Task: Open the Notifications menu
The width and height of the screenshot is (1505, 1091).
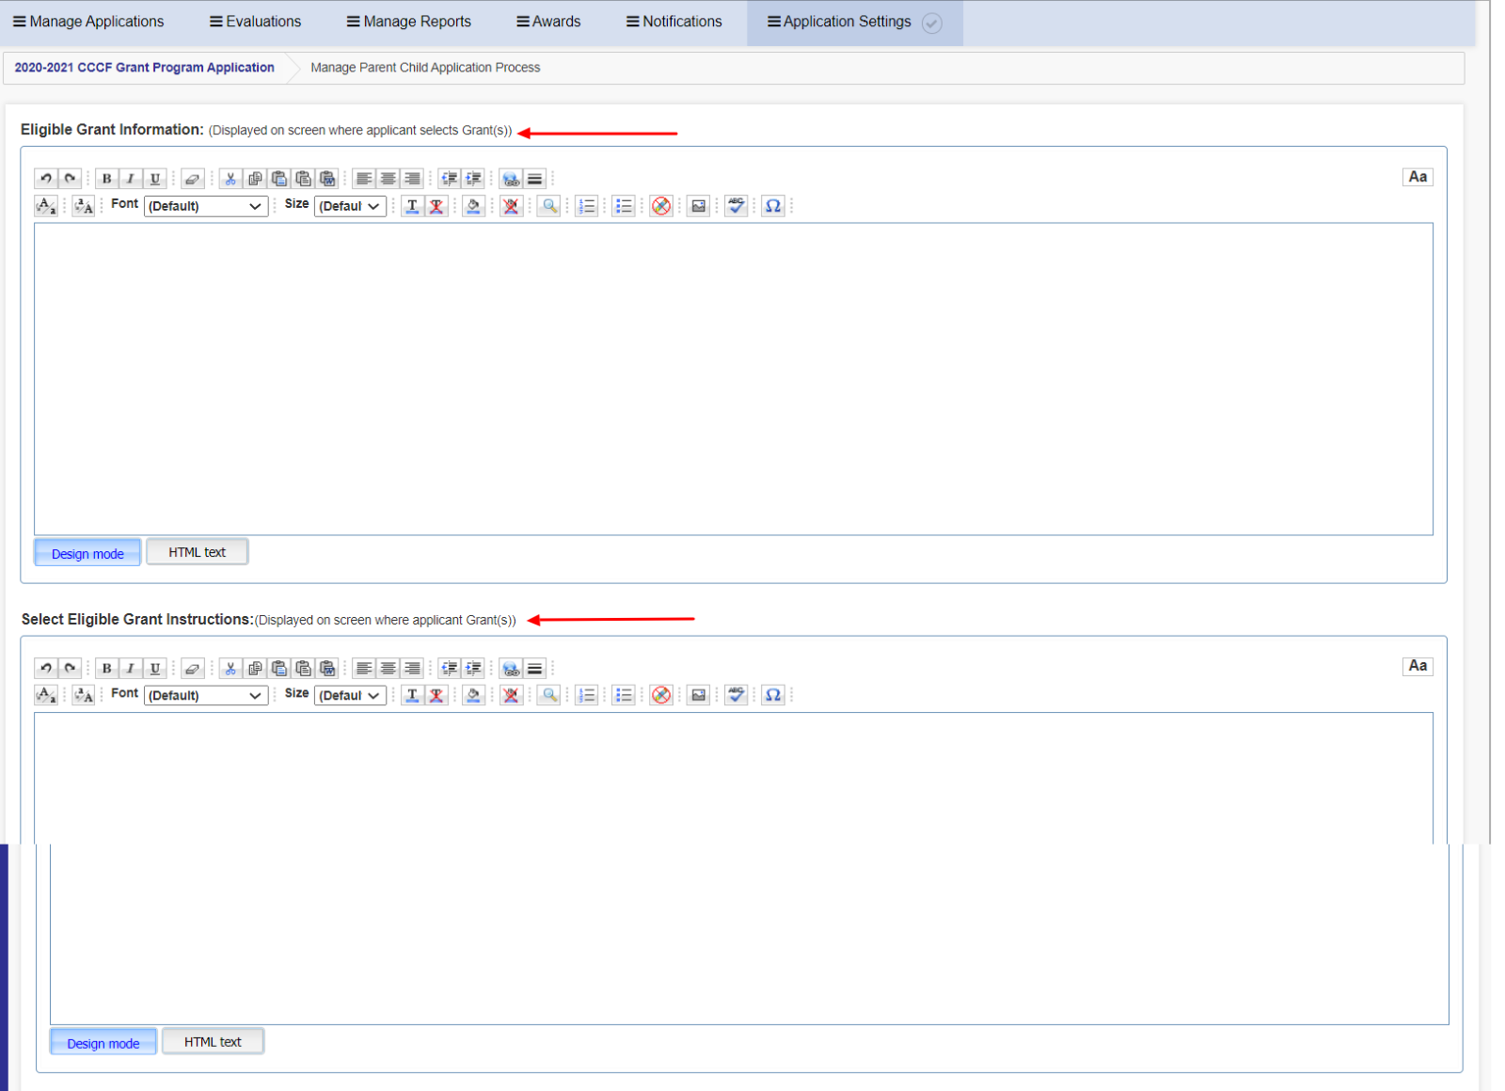Action: tap(674, 22)
